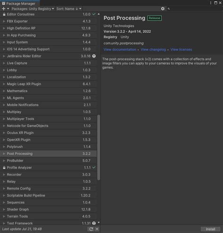Click the package list scrollbar thumb
This screenshot has width=223, height=233.
(x=99, y=147)
